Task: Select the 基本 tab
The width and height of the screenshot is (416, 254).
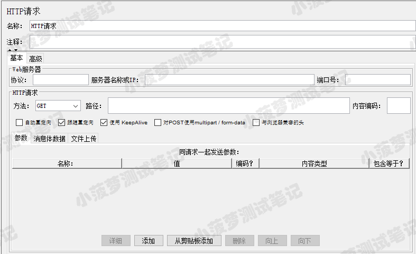Action: pos(17,58)
